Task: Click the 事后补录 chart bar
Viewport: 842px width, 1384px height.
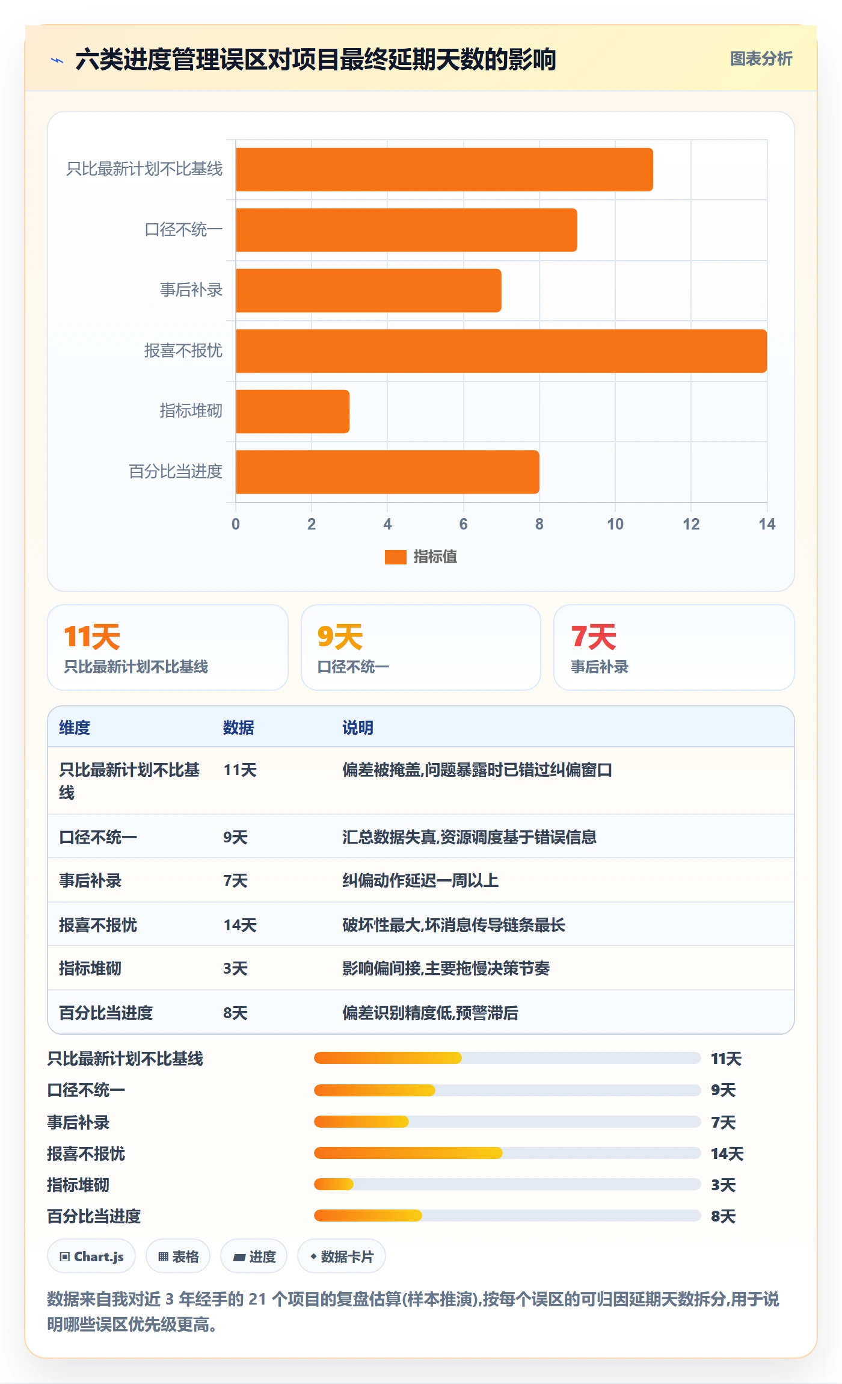Action: click(369, 291)
